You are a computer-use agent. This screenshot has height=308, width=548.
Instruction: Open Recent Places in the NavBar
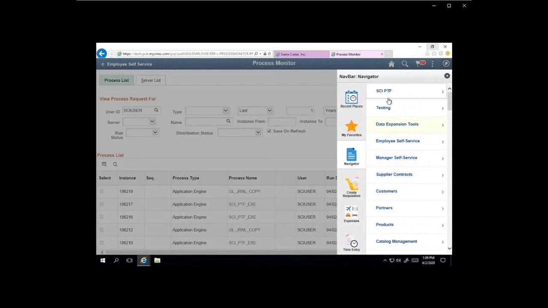351,99
